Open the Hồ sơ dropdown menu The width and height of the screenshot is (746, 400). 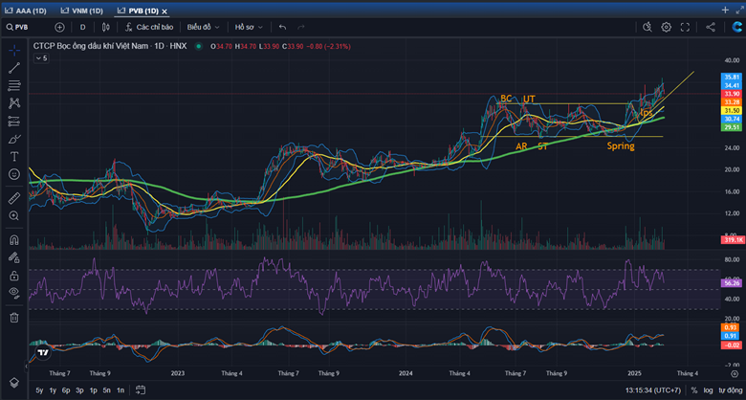249,28
